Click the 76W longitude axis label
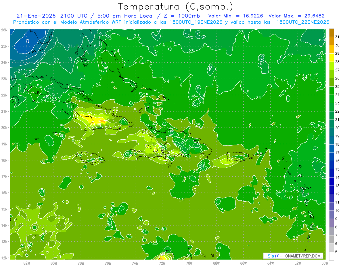 pos(108,263)
